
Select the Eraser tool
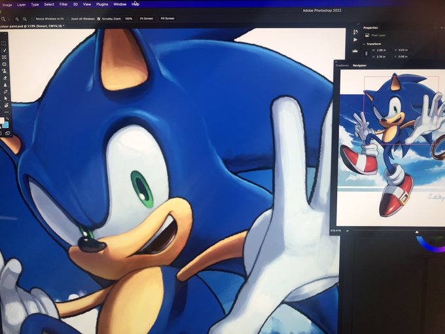[5, 78]
